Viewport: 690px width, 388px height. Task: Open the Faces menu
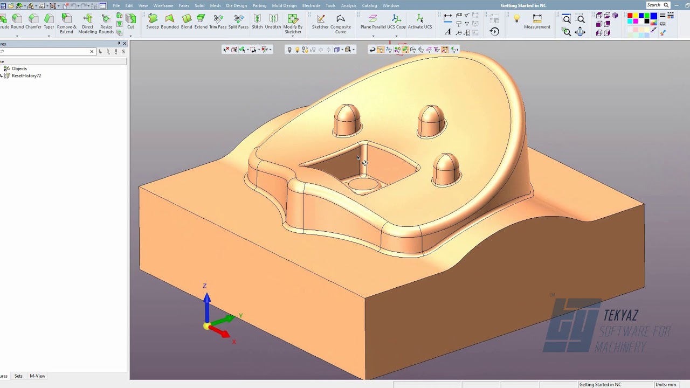pos(184,5)
